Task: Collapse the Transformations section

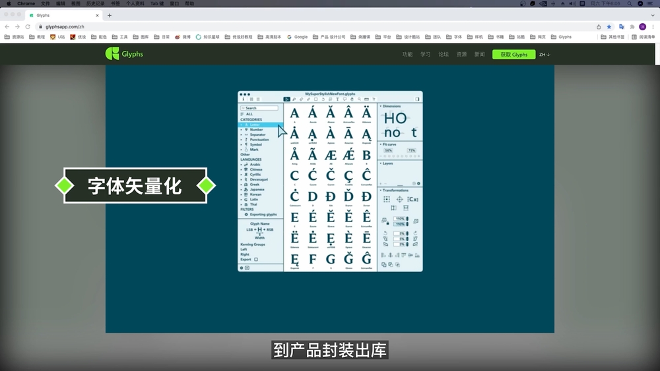Action: click(x=381, y=190)
